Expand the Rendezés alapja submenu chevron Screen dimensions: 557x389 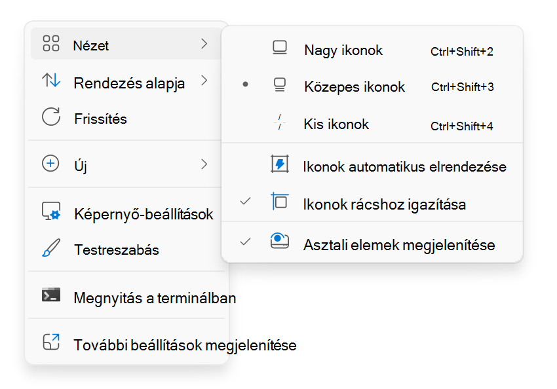204,81
